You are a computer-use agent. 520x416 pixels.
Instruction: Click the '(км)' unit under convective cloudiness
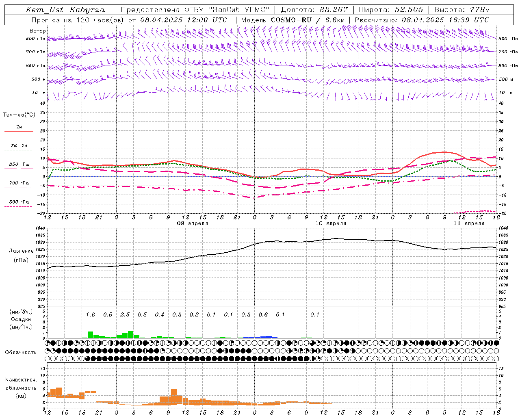(21, 396)
